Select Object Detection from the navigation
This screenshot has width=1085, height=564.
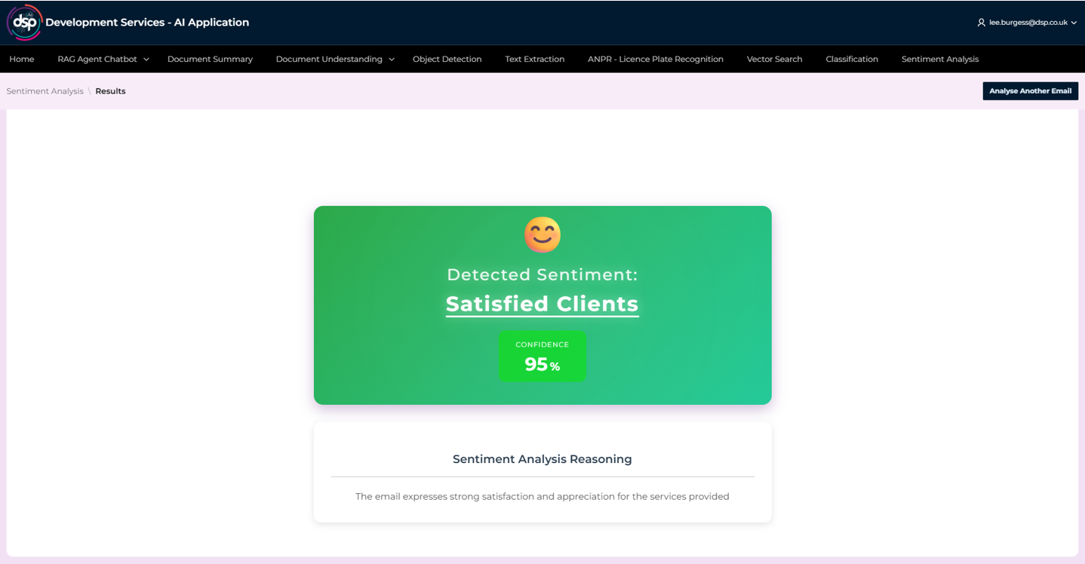447,59
